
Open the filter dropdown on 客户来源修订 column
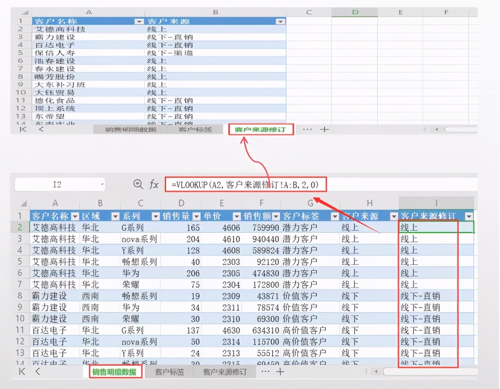pyautogui.click(x=468, y=215)
